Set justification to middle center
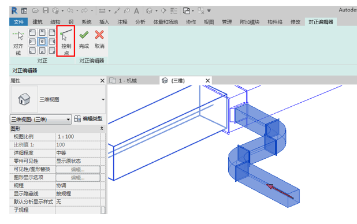This screenshot has height=224, width=357. 42,42
